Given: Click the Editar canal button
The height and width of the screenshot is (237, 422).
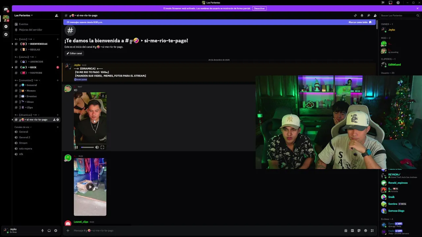Looking at the screenshot, I should (74, 53).
